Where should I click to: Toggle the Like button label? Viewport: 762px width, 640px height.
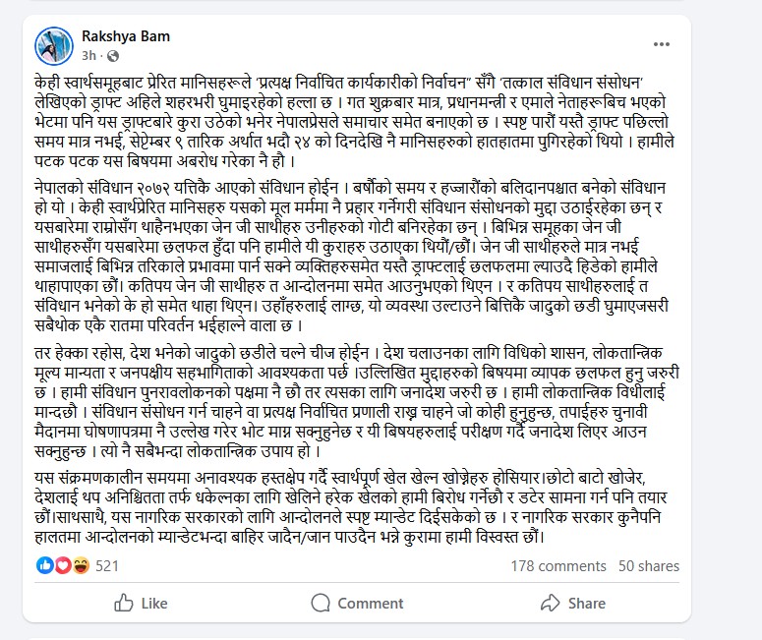pos(154,604)
